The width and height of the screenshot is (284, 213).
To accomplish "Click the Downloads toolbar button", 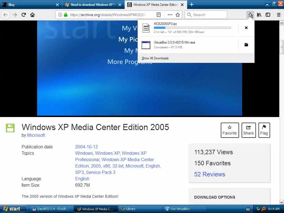I will coord(250,15).
